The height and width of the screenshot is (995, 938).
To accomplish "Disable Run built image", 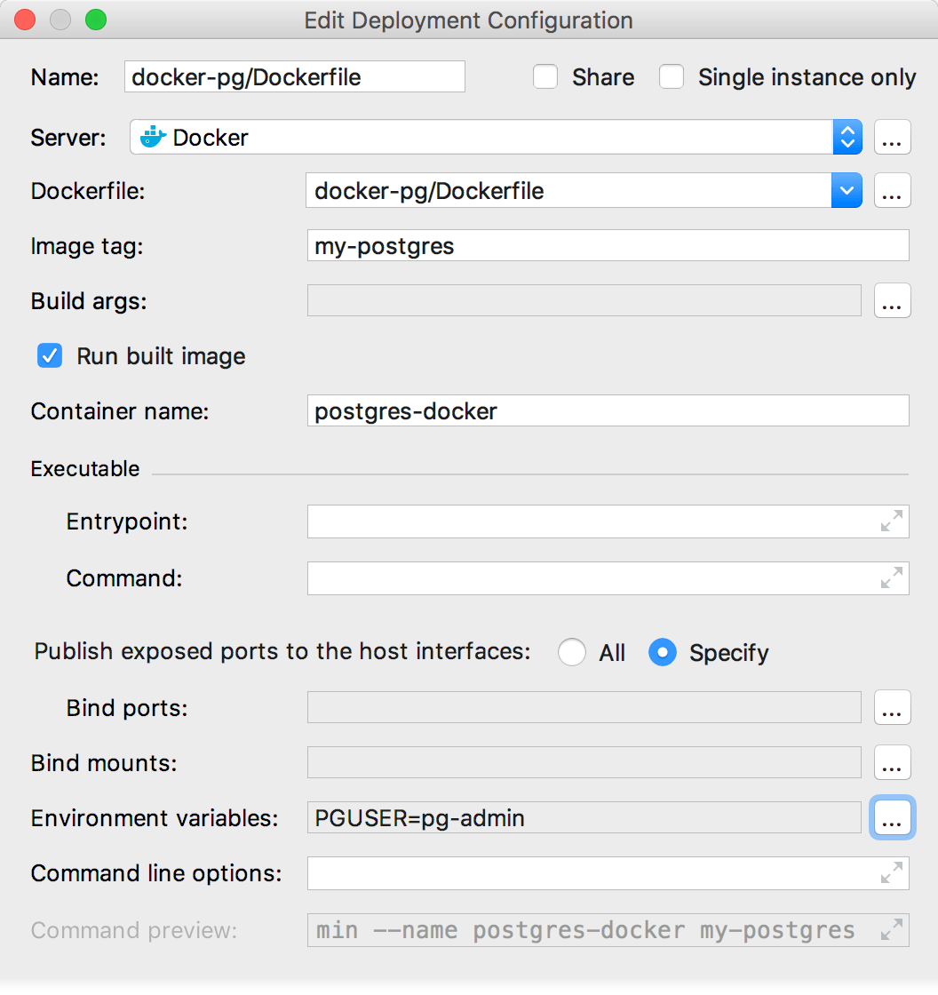I will (x=50, y=355).
